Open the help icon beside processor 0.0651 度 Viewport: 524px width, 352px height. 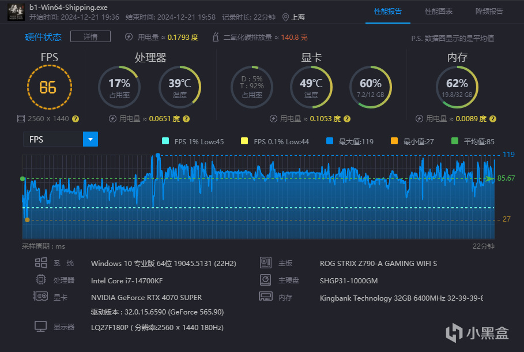(186, 119)
